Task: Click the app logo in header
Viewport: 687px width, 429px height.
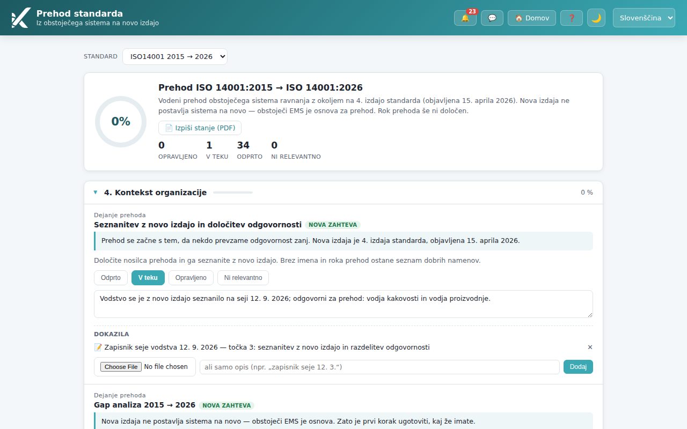Action: coord(20,18)
